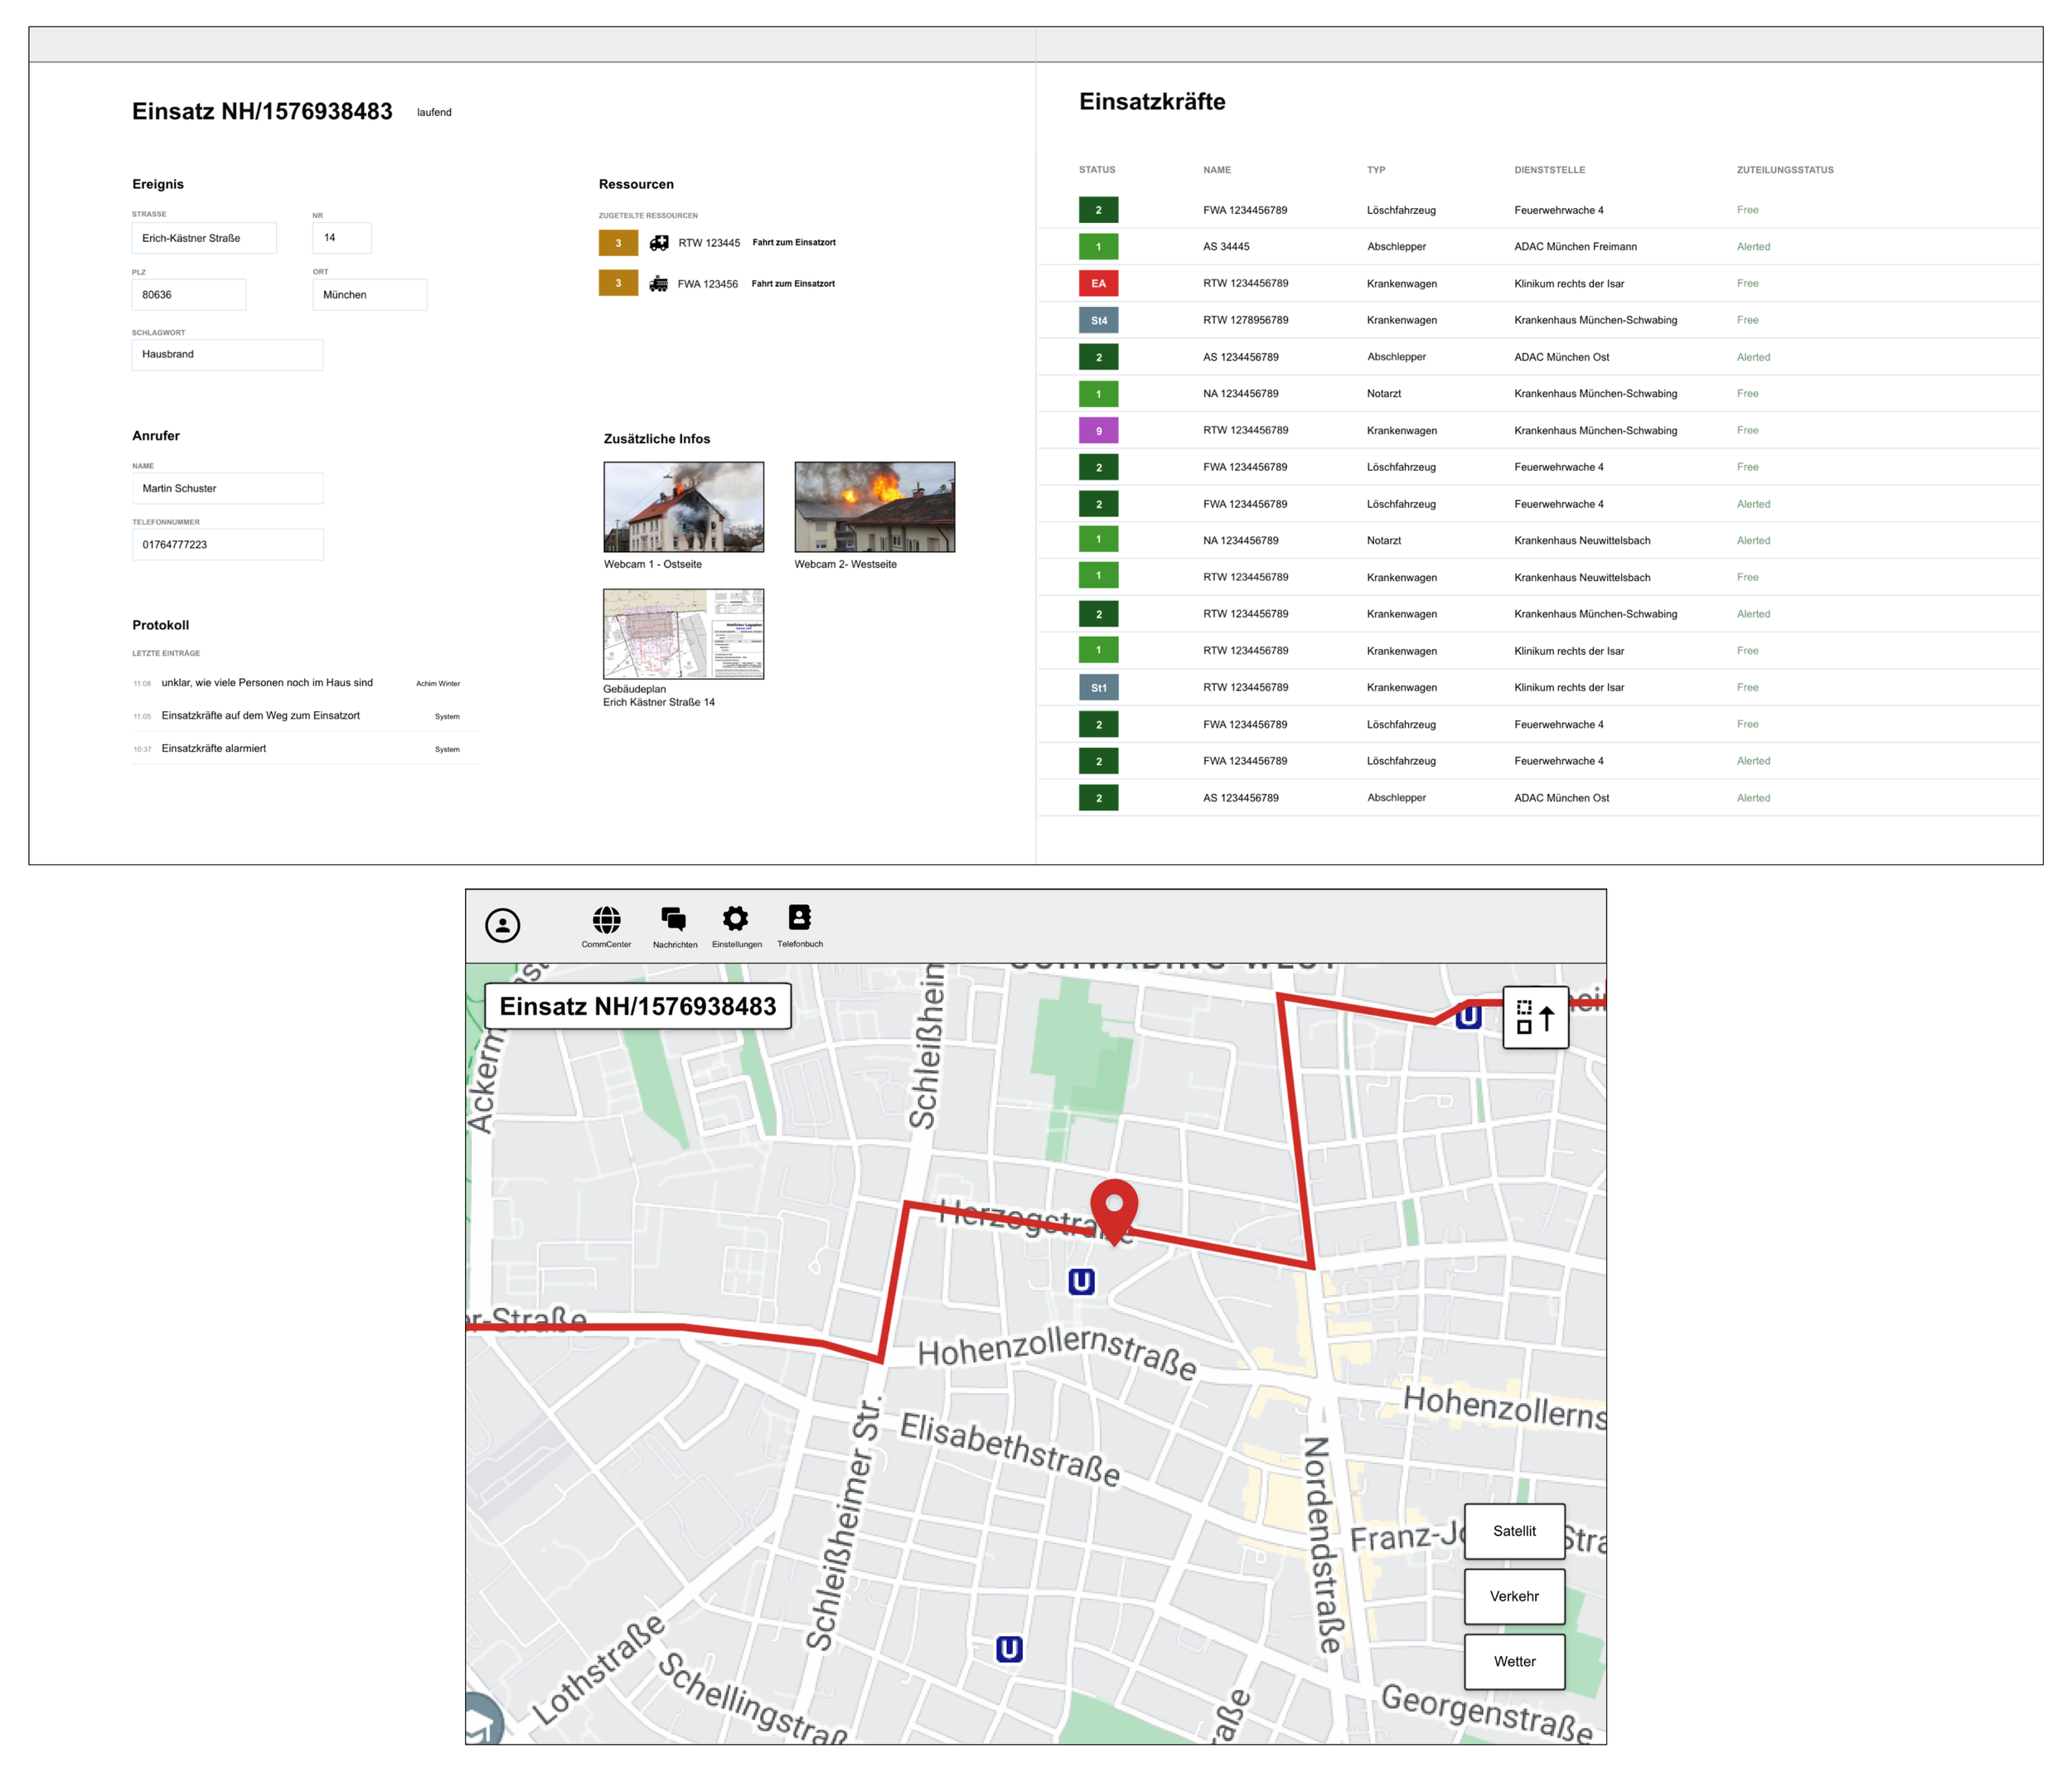Sort by the DIENSTSTELLE column header
The height and width of the screenshot is (1777, 2072).
pyautogui.click(x=1549, y=170)
